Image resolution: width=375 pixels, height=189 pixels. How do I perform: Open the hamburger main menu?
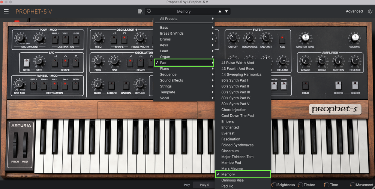[x=6, y=11]
